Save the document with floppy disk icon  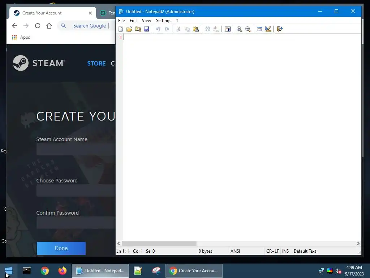[x=147, y=29]
